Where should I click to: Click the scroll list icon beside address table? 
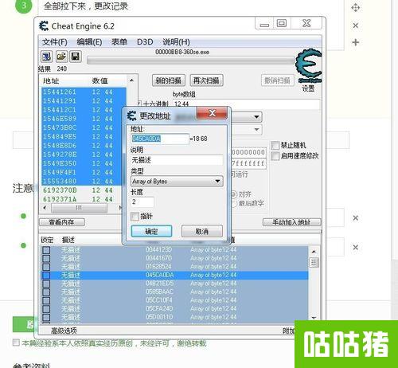tap(314, 262)
